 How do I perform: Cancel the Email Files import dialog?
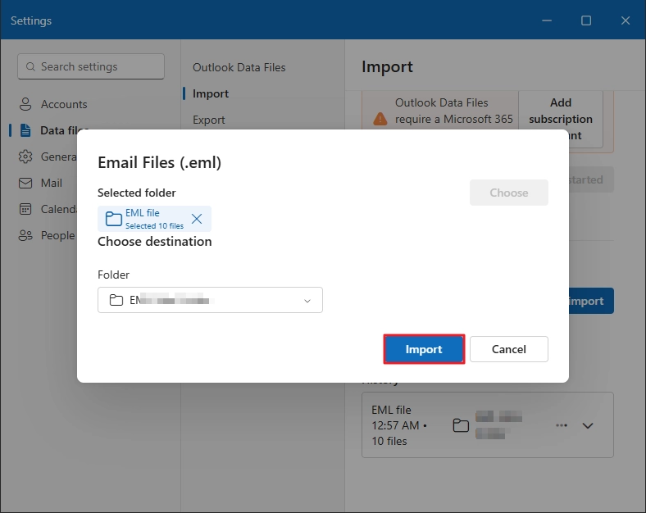509,349
